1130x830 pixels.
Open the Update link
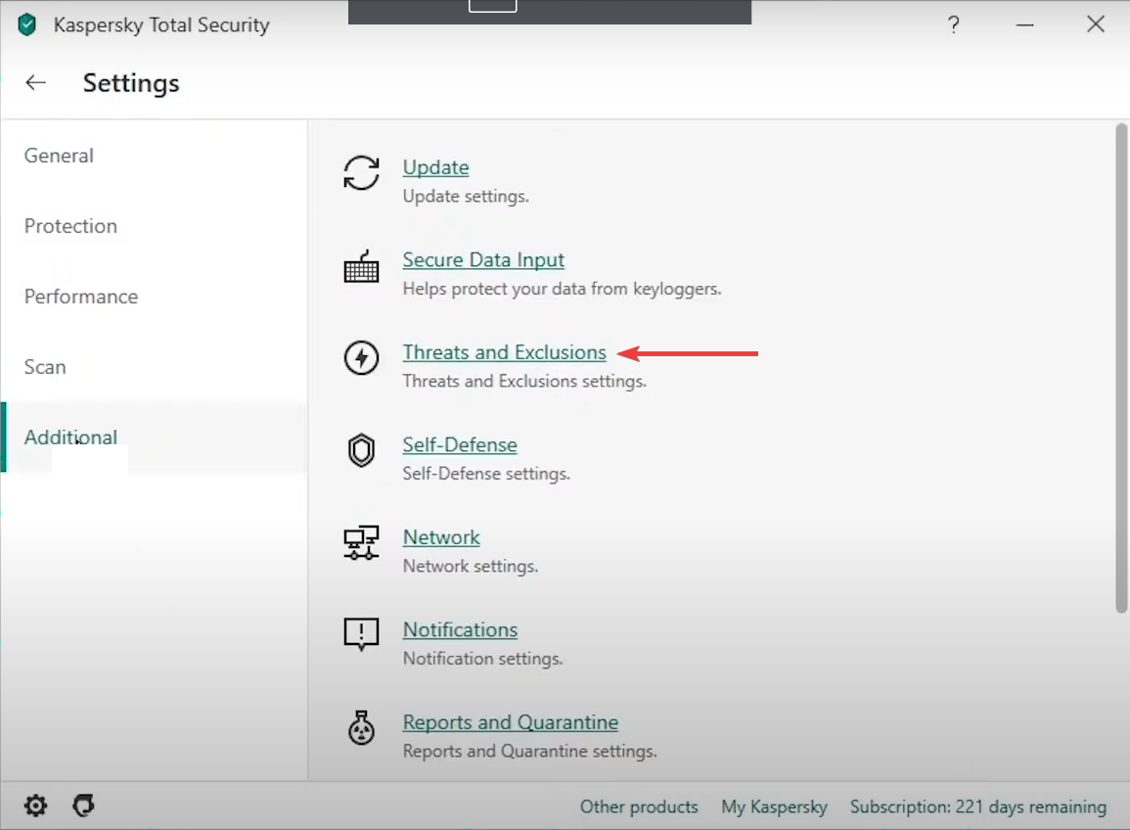point(436,167)
